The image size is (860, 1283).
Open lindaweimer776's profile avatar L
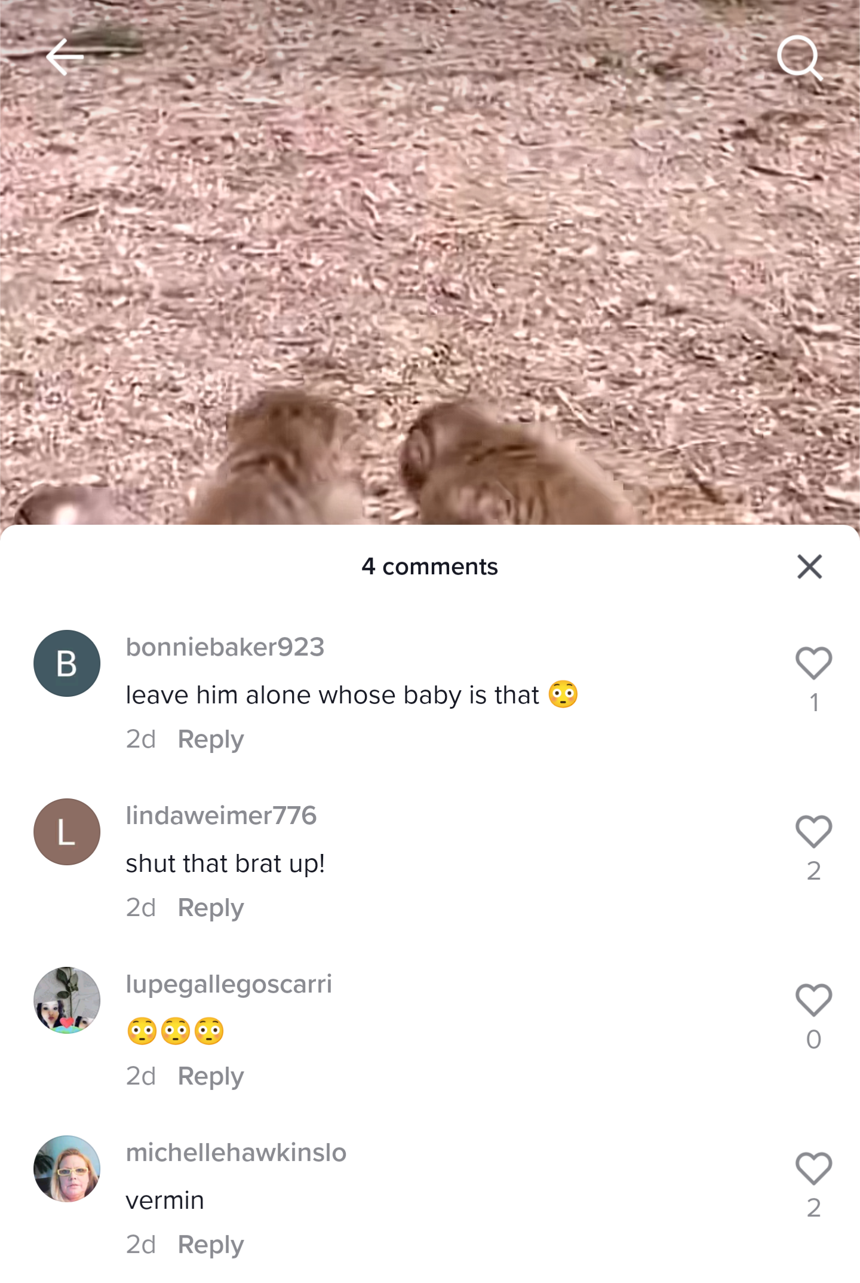click(x=67, y=832)
